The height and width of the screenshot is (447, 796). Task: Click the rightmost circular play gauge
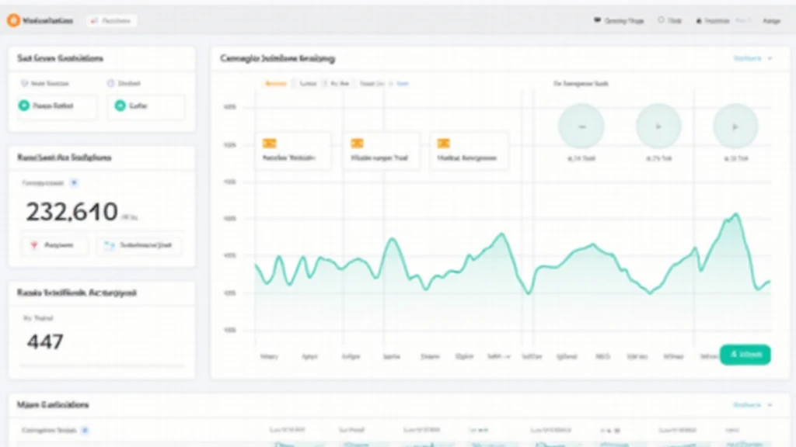(x=735, y=126)
